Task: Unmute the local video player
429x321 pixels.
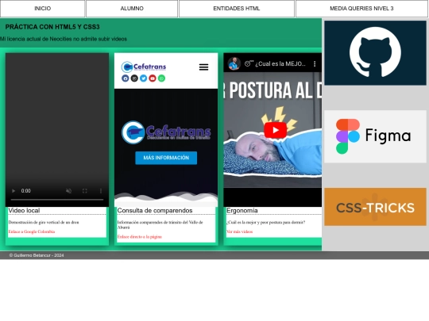Action: [x=68, y=191]
